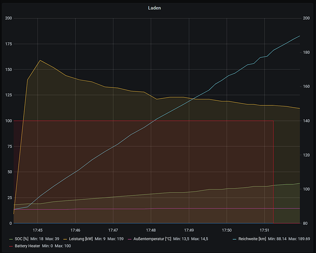Click the 17:51 time axis label
Viewport: 316px width, 253px height.
point(264,230)
